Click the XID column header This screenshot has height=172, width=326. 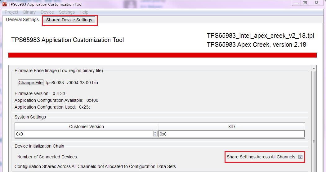pyautogui.click(x=232, y=127)
